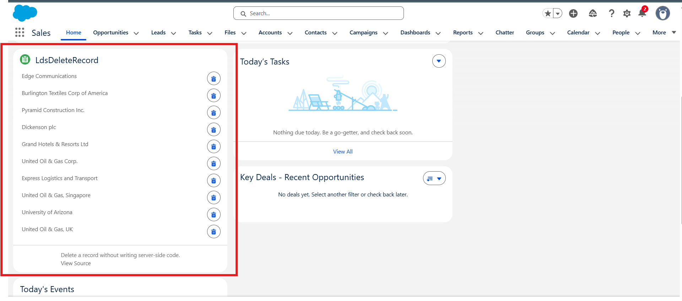This screenshot has width=682, height=301.
Task: Open the Setup gear menu
Action: [627, 13]
